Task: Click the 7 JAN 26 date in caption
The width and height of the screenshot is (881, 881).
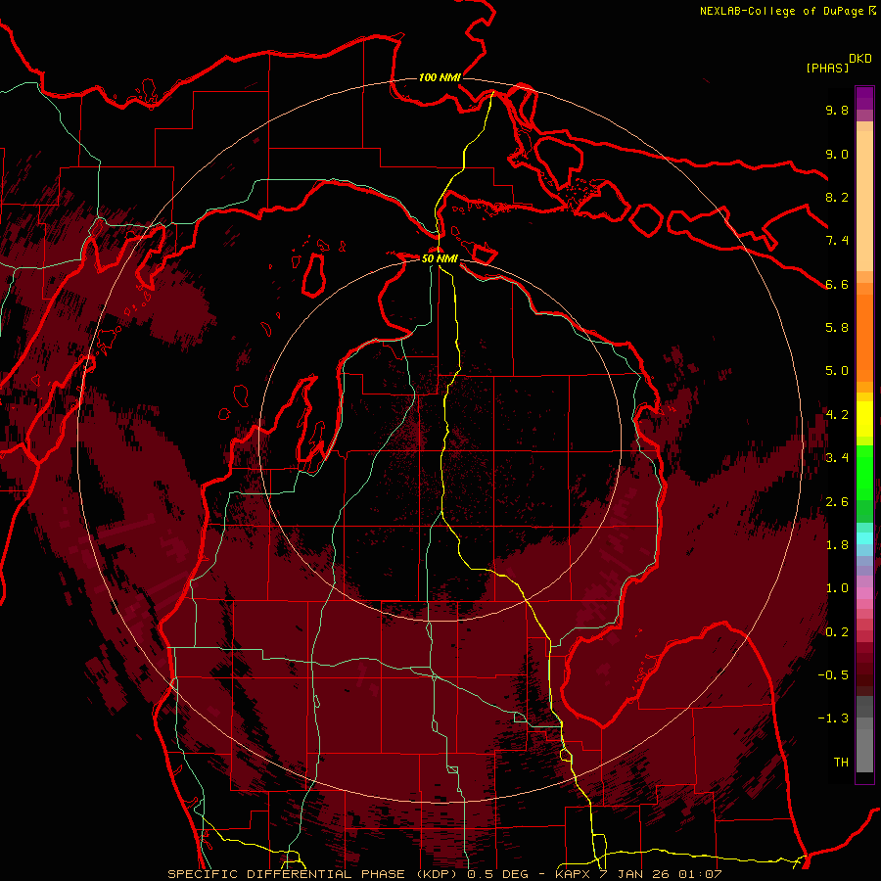Action: pos(635,874)
